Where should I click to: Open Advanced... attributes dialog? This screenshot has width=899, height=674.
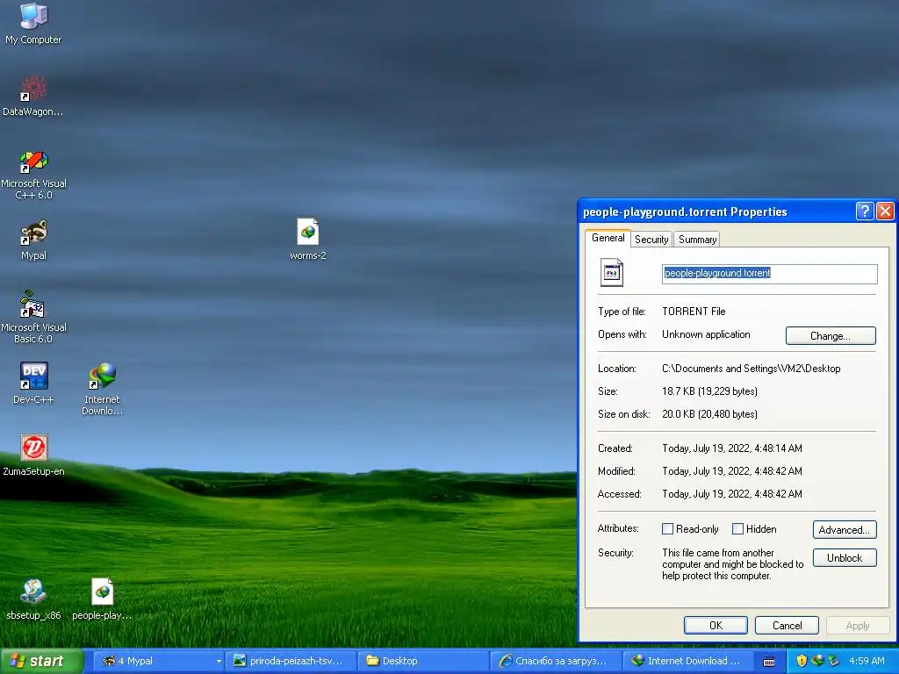point(844,529)
